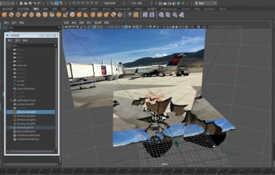Click the first orange shelf icon
The height and width of the screenshot is (175, 275).
4,15
